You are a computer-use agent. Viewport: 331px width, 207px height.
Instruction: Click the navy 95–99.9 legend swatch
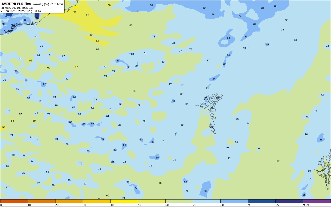[x=289, y=201]
